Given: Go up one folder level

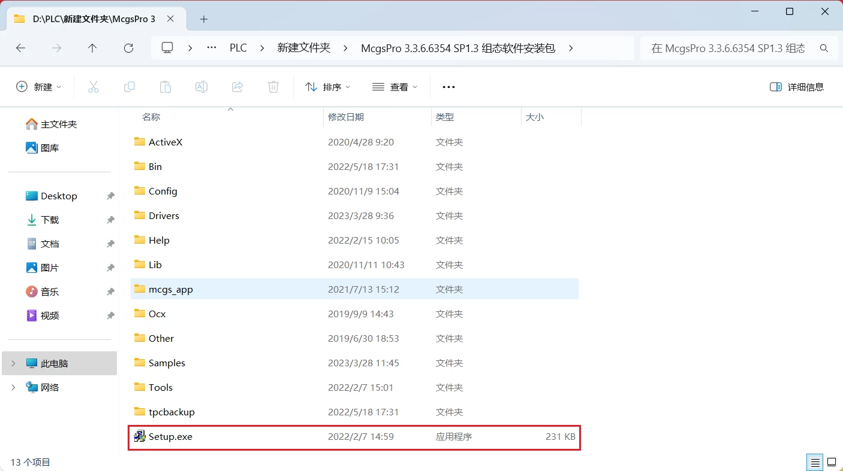Looking at the screenshot, I should [92, 48].
